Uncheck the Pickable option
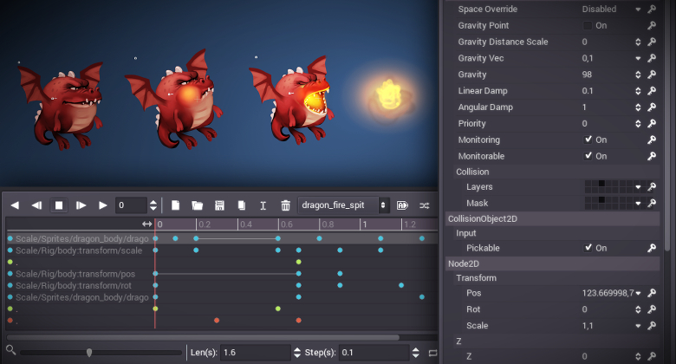The height and width of the screenshot is (364, 676). coord(588,248)
